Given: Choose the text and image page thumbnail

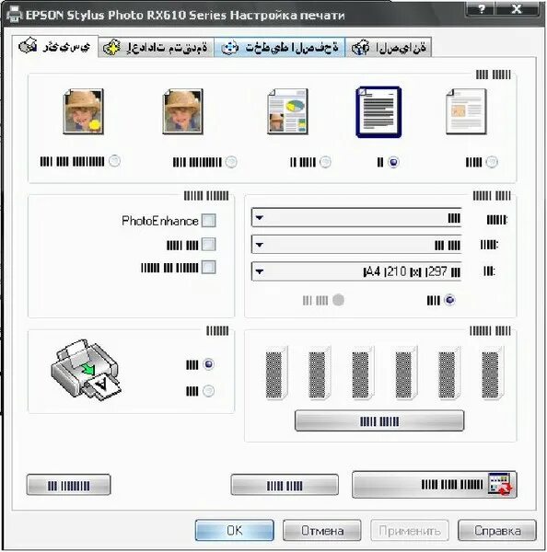Looking at the screenshot, I should pos(287,111).
